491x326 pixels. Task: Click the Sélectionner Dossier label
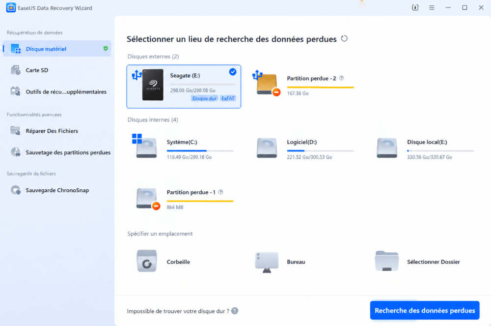click(434, 262)
